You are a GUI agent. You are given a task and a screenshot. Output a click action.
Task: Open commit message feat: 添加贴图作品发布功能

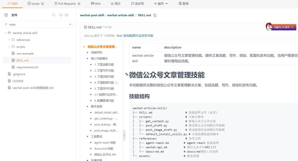(135, 36)
